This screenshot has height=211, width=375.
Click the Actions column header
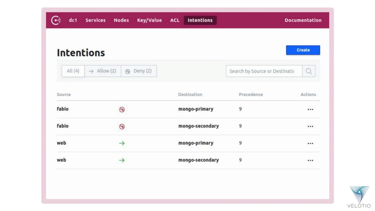(x=308, y=94)
